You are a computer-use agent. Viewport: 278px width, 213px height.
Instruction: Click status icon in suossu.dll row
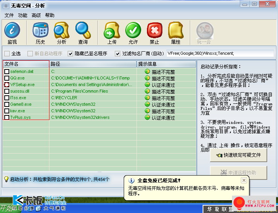(x=147, y=91)
